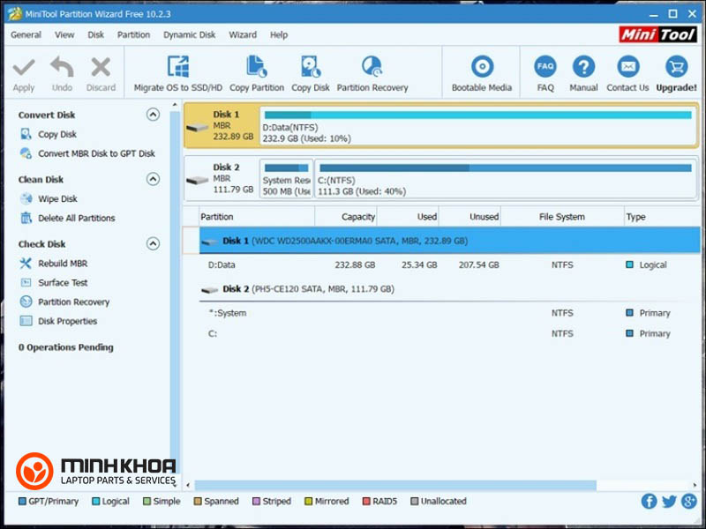
Task: Launch Migrate OS to SSD/HD wizard
Action: pyautogui.click(x=178, y=73)
